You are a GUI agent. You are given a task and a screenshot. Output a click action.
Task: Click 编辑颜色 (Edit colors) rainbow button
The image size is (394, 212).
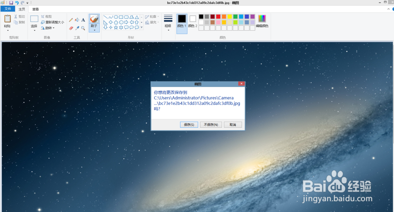(262, 21)
